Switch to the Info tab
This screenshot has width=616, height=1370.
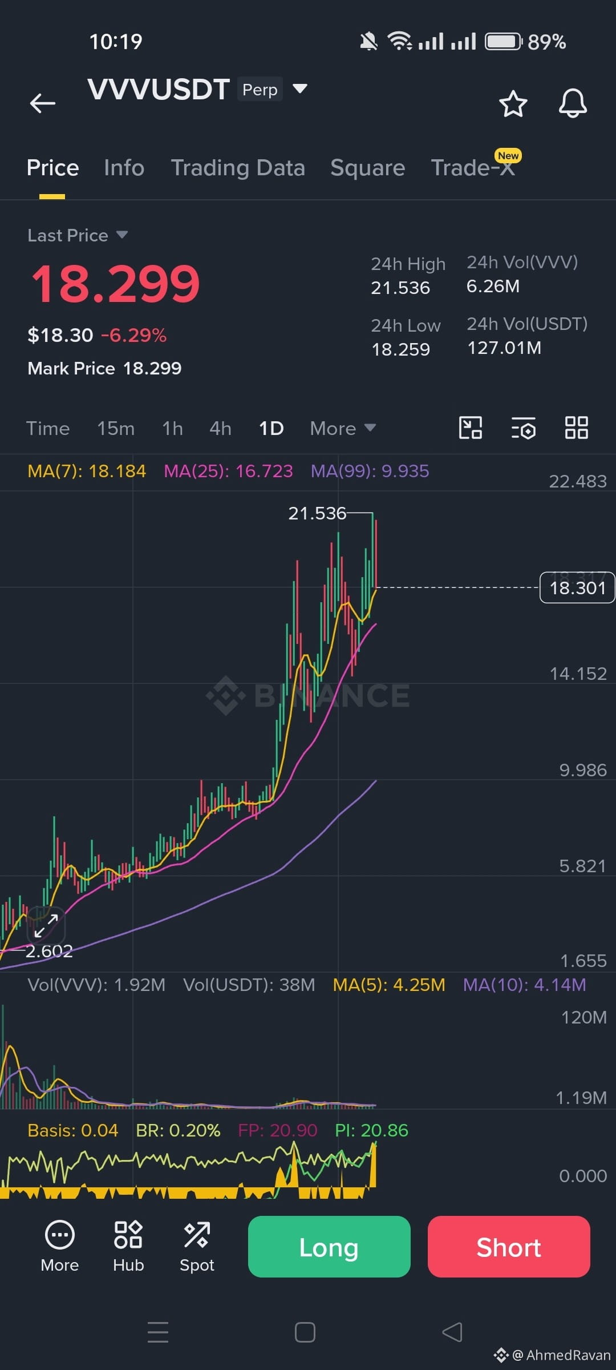(x=124, y=168)
